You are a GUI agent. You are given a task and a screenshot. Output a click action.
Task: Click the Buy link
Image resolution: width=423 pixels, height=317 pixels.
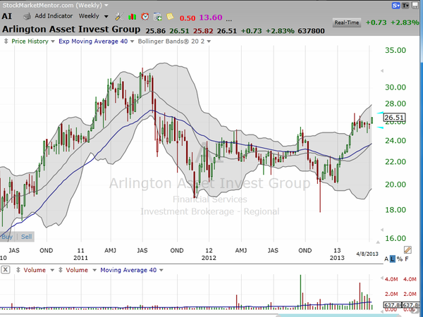pyautogui.click(x=7, y=237)
